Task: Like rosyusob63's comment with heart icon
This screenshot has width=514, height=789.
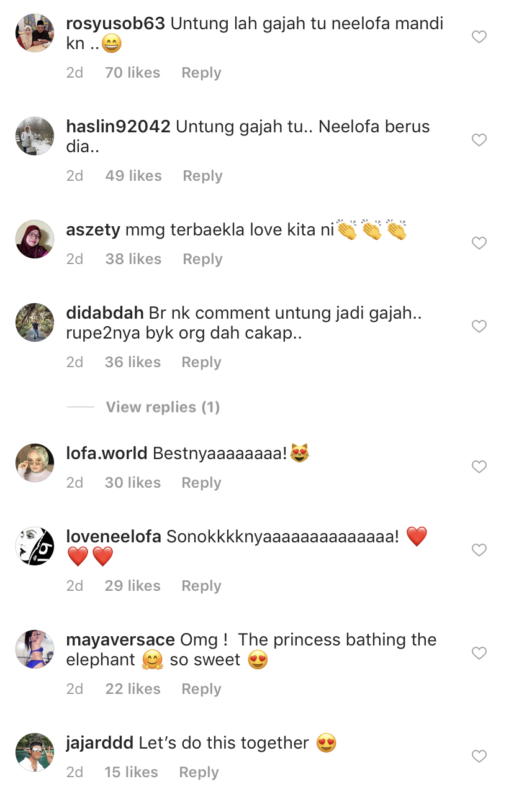Action: [x=479, y=37]
